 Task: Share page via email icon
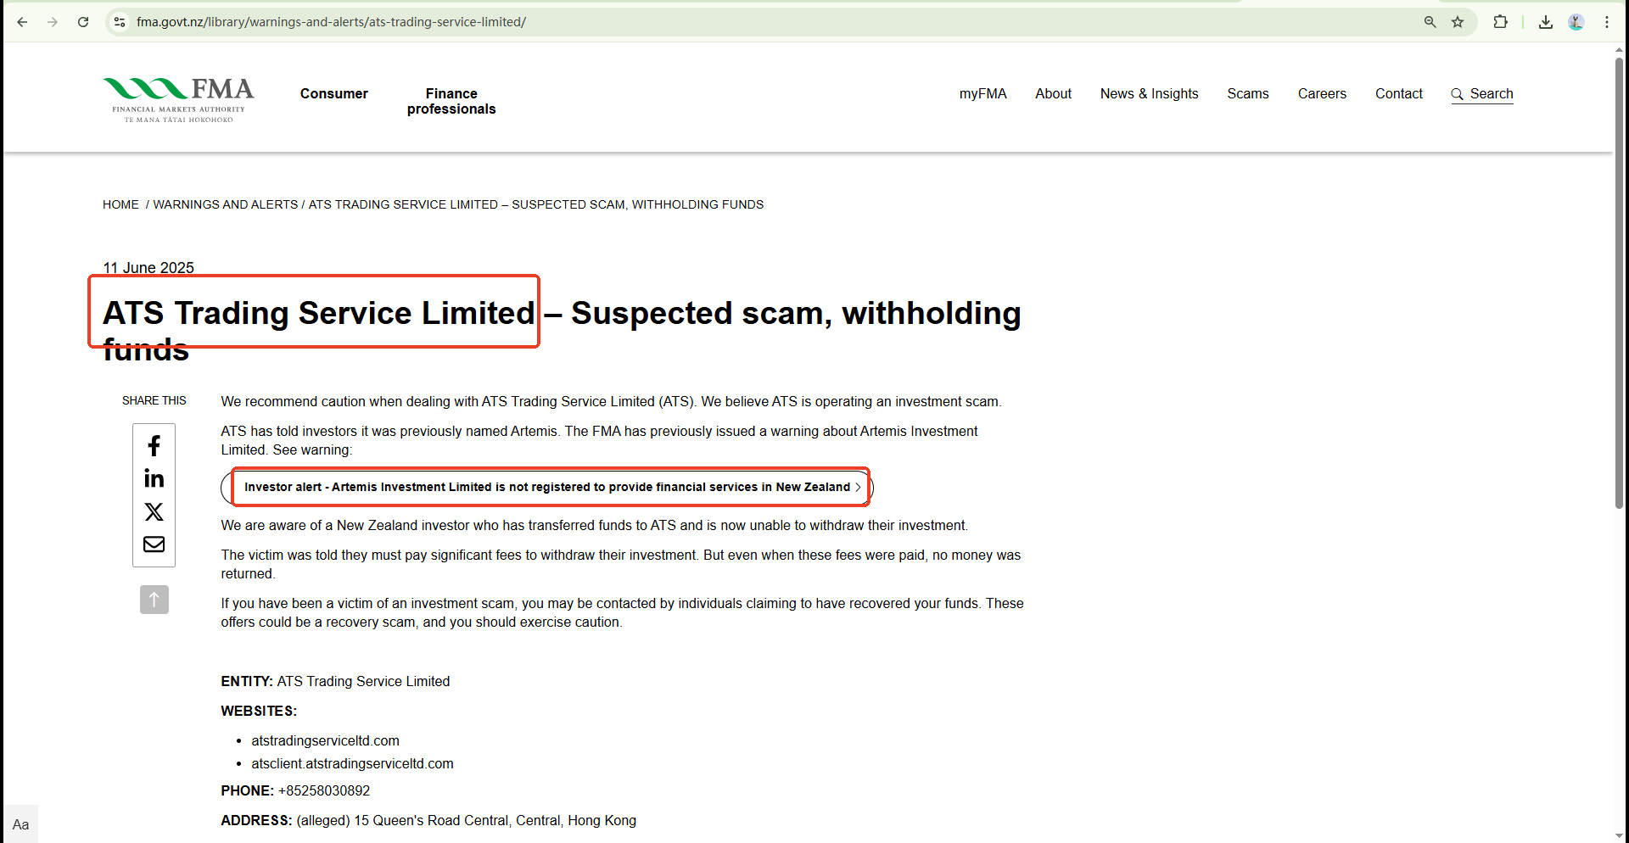point(154,544)
